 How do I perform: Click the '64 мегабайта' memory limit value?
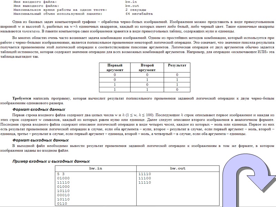(139, 14)
